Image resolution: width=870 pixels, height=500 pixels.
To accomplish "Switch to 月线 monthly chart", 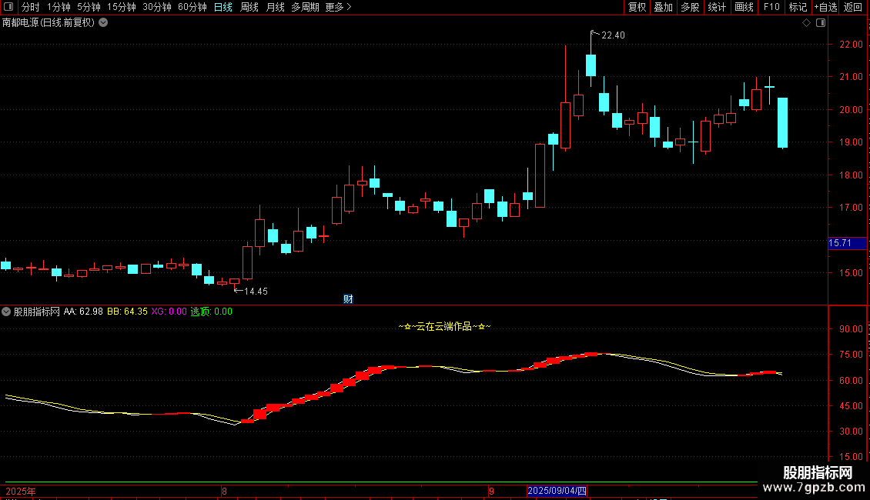I will click(x=275, y=7).
